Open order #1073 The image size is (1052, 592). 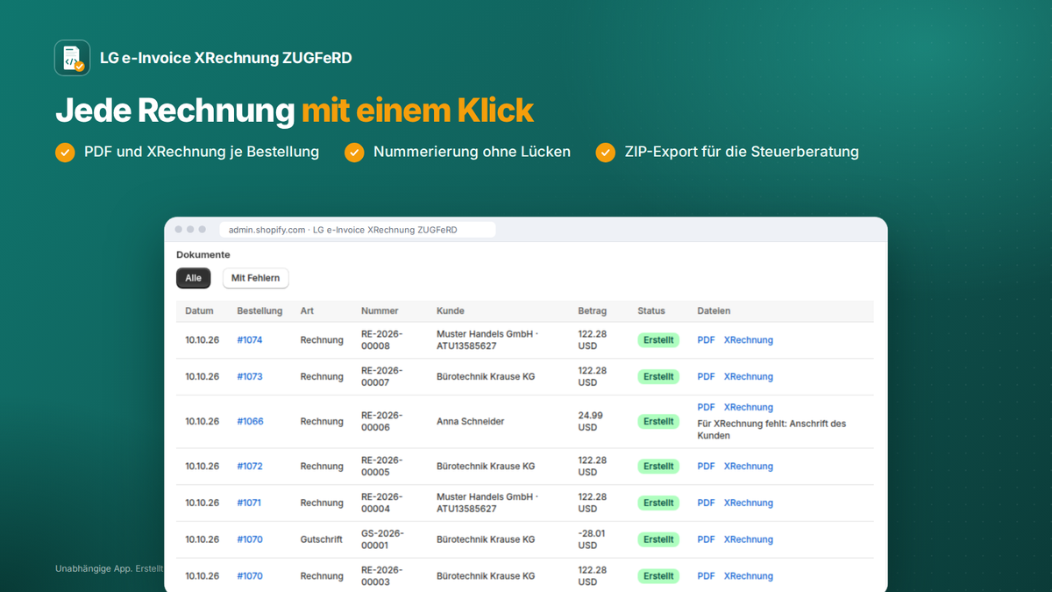tap(250, 377)
